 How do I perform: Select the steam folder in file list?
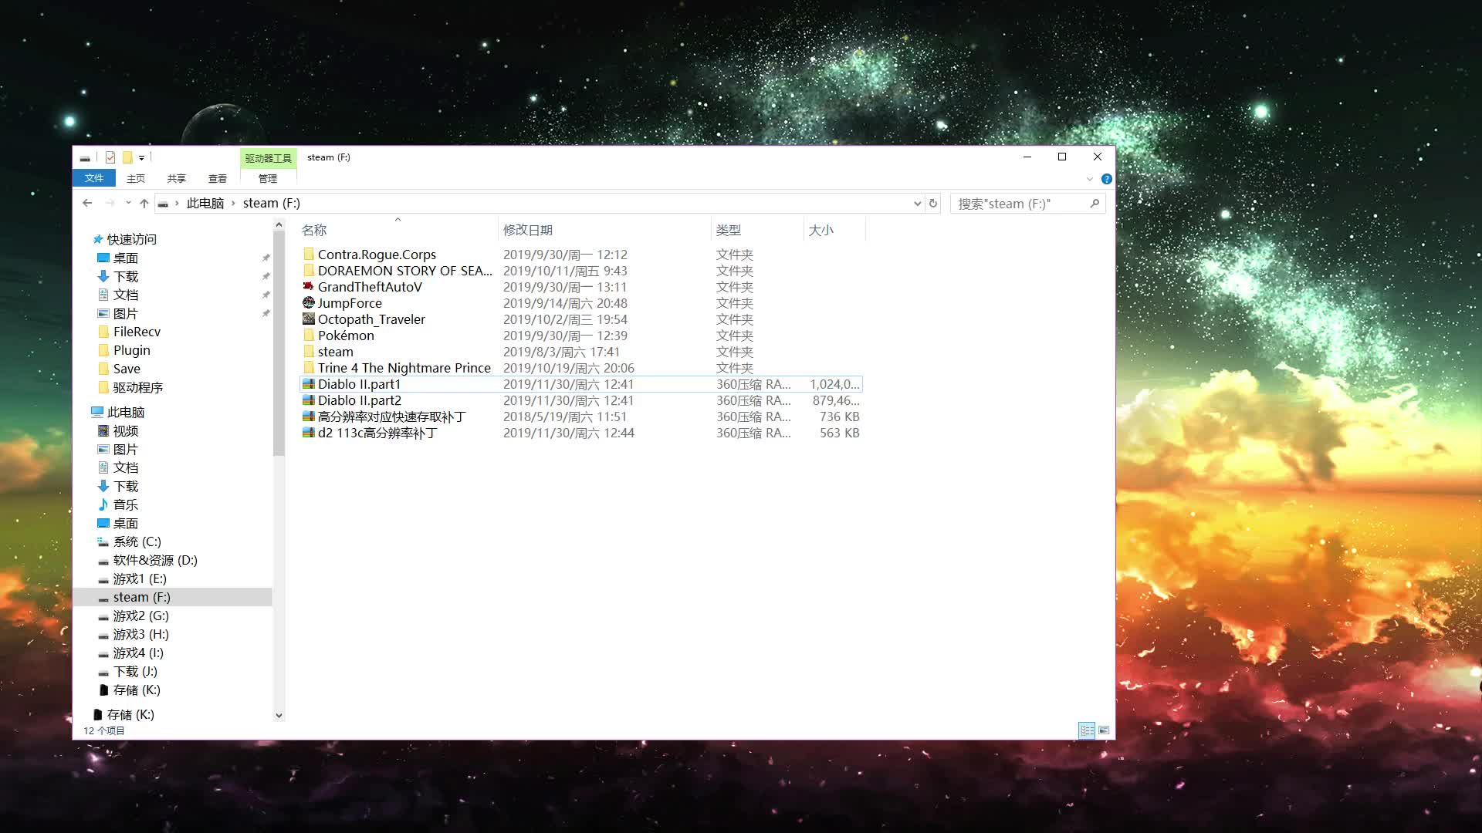click(x=335, y=352)
